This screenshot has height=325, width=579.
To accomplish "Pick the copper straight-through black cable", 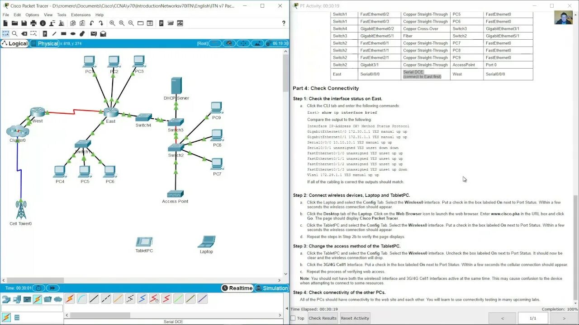I will click(x=94, y=298).
